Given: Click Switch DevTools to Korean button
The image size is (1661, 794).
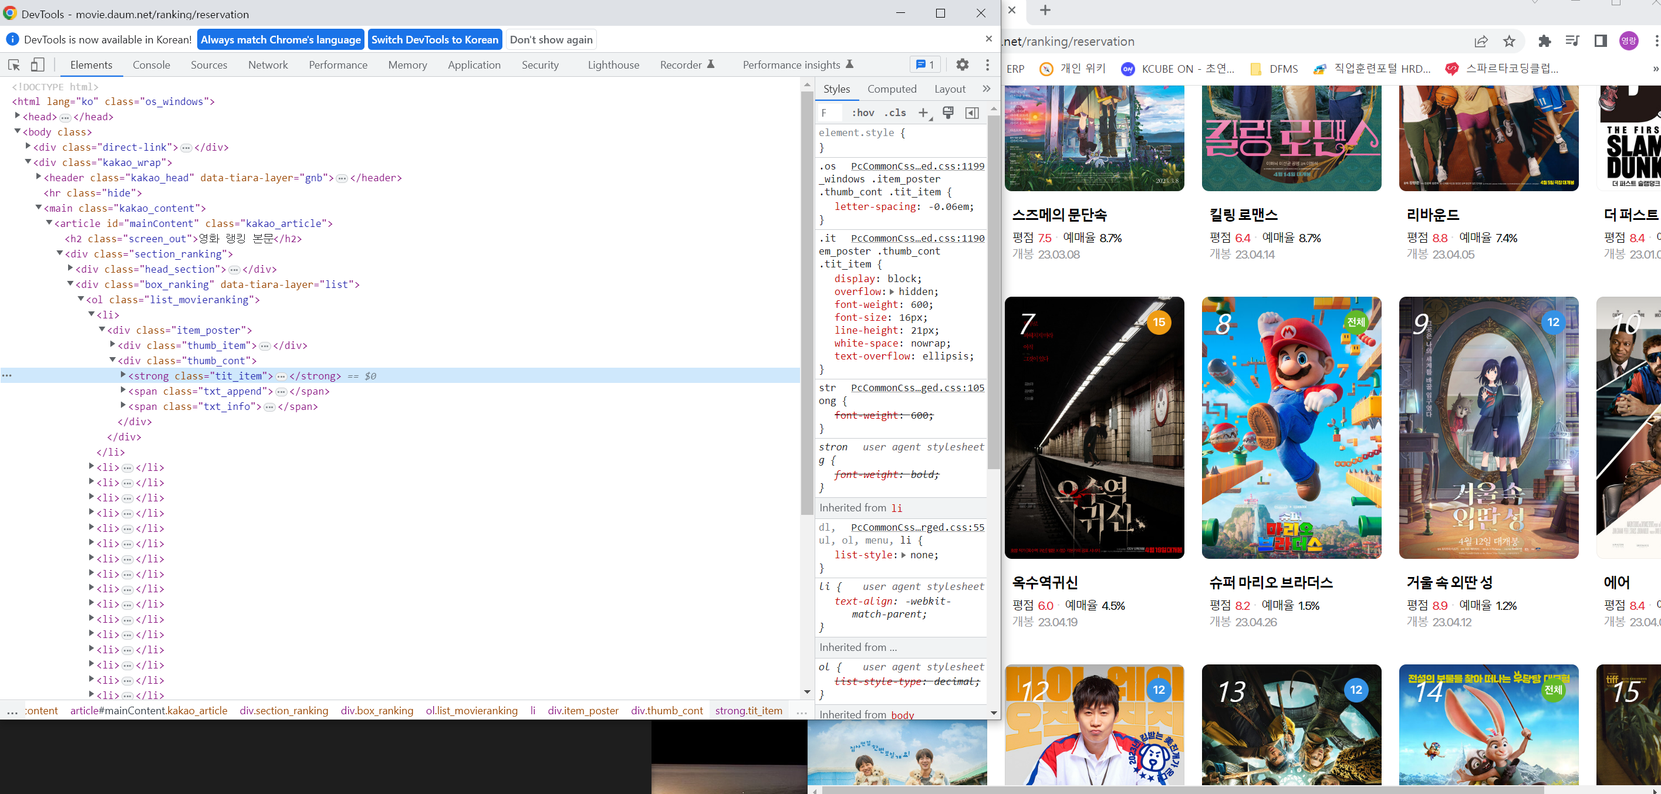Looking at the screenshot, I should pos(435,39).
